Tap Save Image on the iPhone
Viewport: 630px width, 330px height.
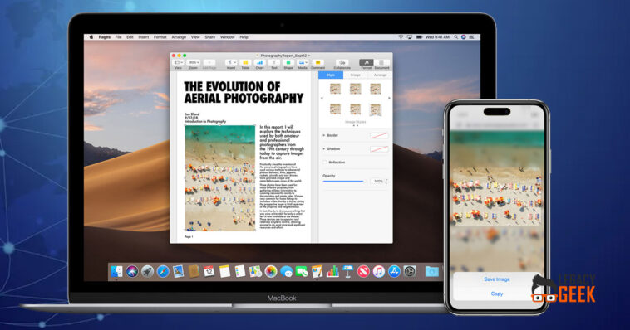(x=497, y=279)
